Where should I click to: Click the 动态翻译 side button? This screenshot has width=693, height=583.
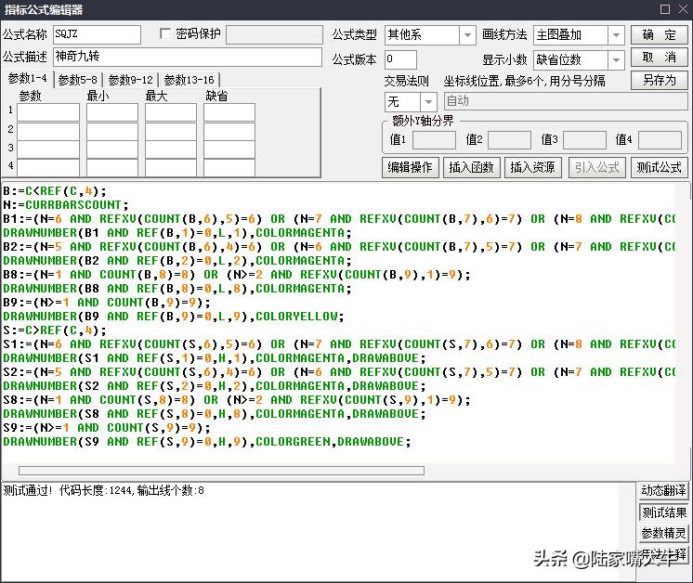pos(663,491)
